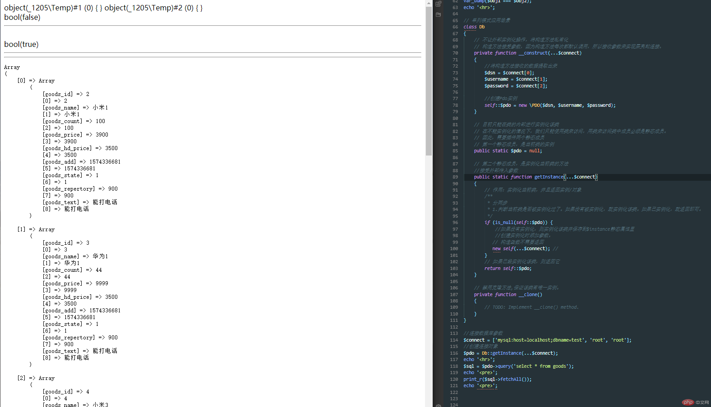This screenshot has width=711, height=407.
Task: Click line number 124 in editor gutter
Action: click(x=454, y=405)
